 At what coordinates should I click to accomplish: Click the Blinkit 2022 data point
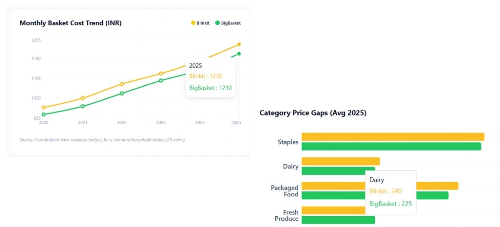122,84
